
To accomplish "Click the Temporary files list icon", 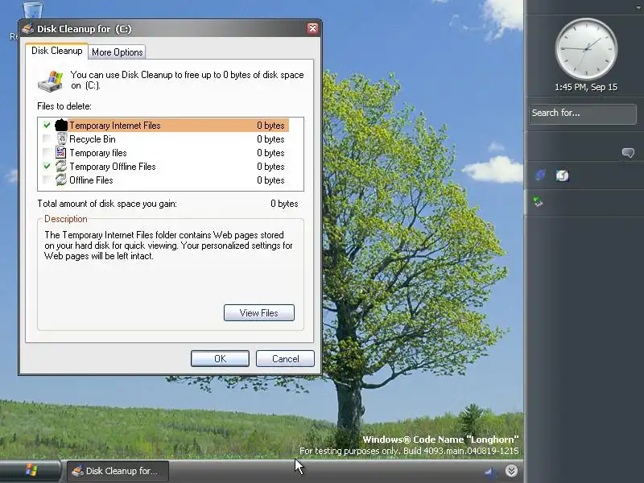I will pos(61,153).
